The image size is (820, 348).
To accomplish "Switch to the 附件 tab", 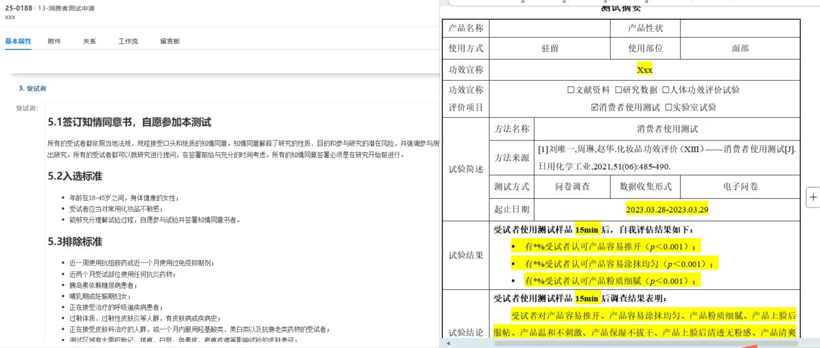I will (x=54, y=42).
